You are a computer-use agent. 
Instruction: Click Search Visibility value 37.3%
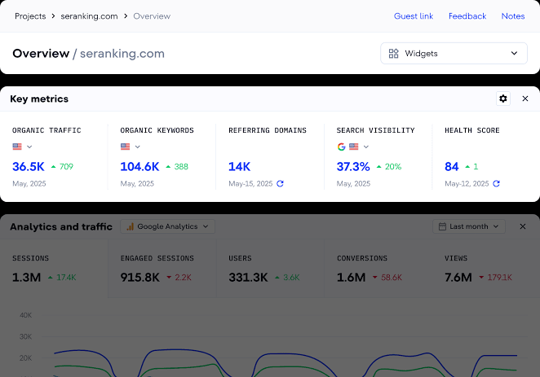pyautogui.click(x=353, y=167)
